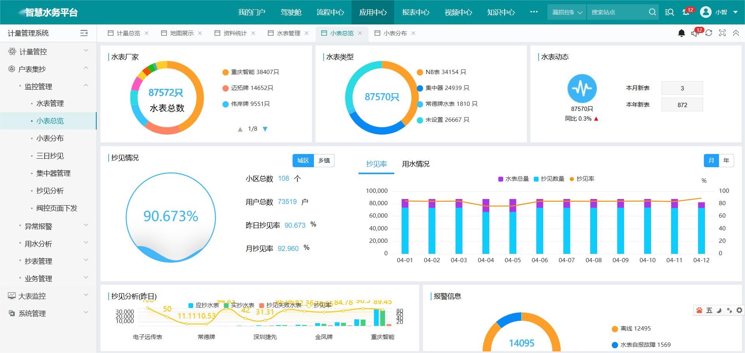The height and width of the screenshot is (353, 745).
Task: Click the 搜索站点 search input field
Action: coord(617,12)
